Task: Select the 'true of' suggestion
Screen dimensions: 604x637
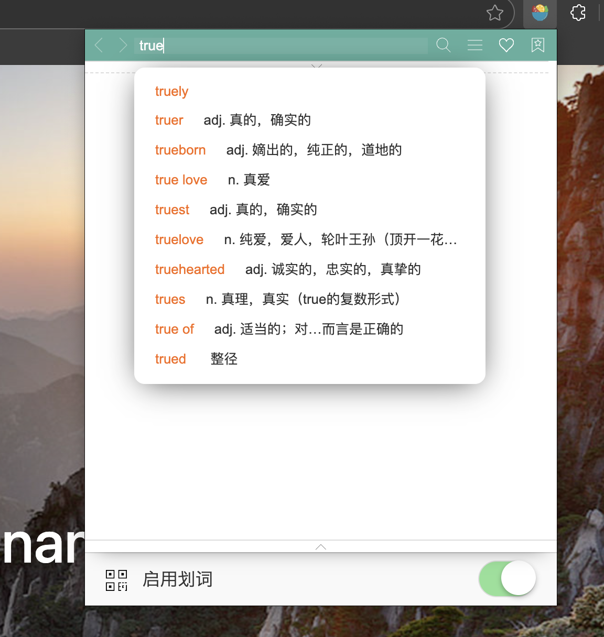Action: pos(175,330)
